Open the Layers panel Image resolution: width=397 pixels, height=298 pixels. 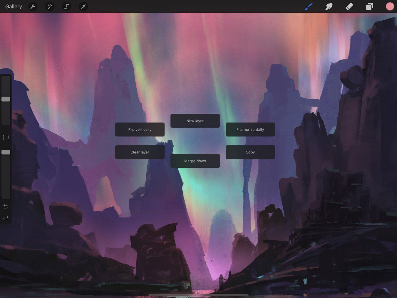click(x=369, y=6)
